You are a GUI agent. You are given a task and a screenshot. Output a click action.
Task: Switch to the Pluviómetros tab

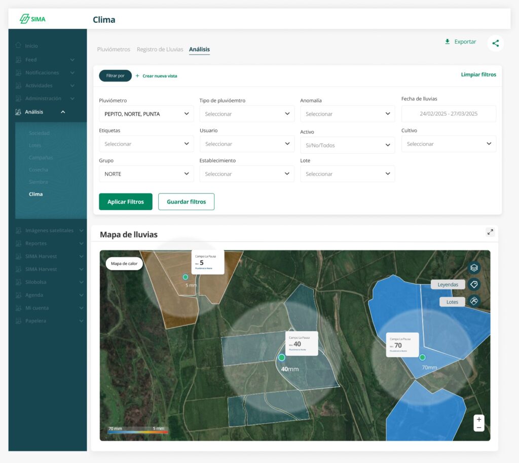click(x=114, y=49)
